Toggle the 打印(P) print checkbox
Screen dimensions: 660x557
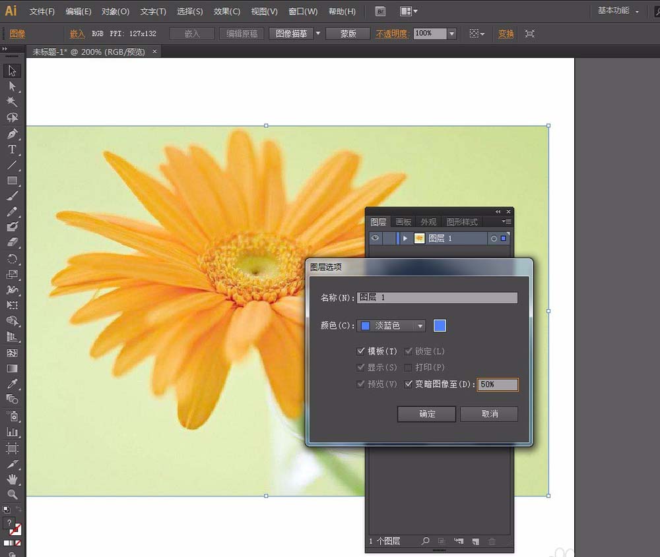(x=408, y=367)
